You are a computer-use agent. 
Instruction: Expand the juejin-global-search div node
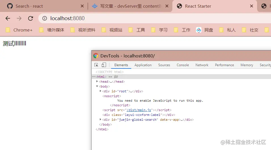tap(100, 120)
